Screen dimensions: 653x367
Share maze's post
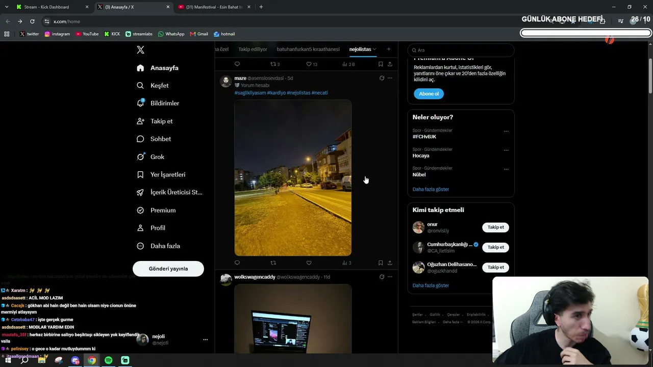390,263
